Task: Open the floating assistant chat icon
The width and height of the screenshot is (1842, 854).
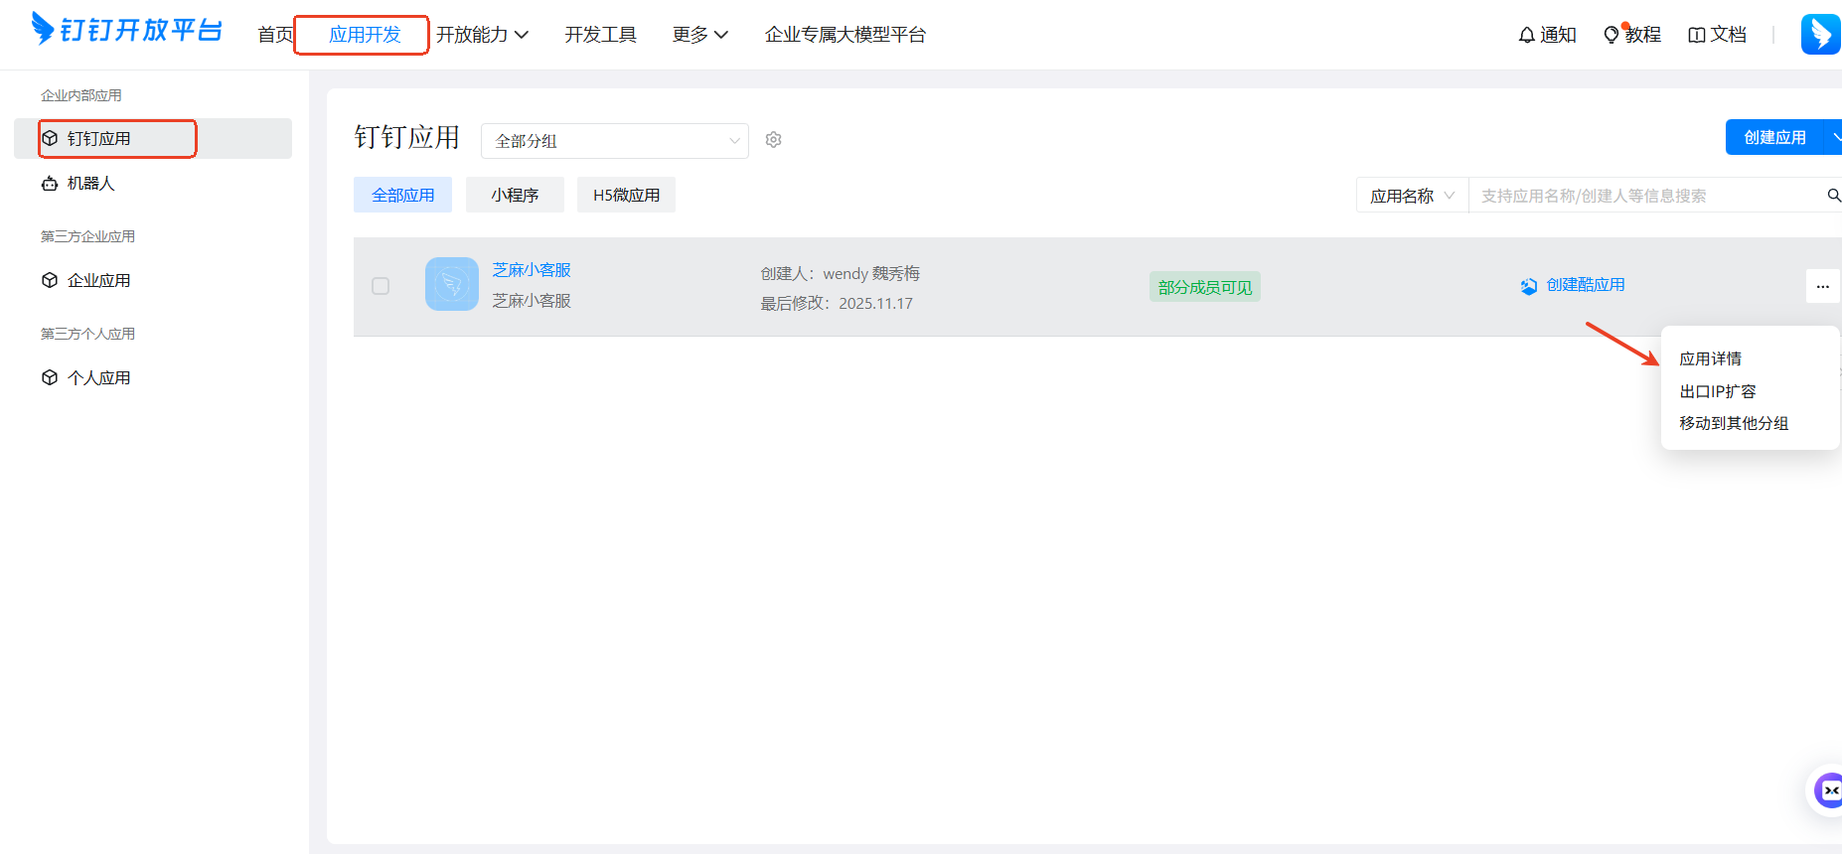Action: [x=1827, y=790]
